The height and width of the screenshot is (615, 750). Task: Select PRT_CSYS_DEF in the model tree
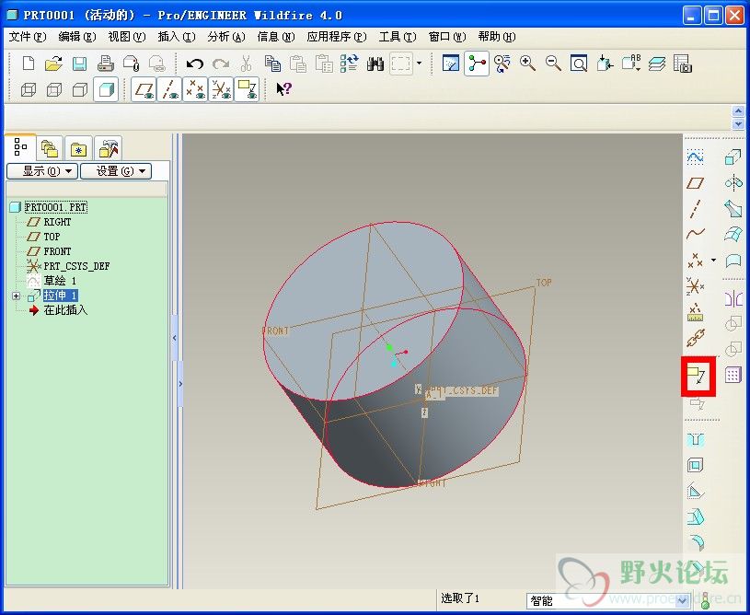pyautogui.click(x=76, y=266)
